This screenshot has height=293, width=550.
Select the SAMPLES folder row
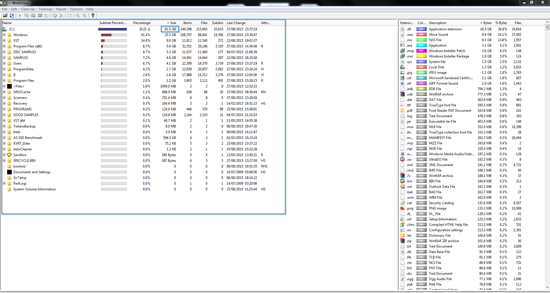click(138, 58)
